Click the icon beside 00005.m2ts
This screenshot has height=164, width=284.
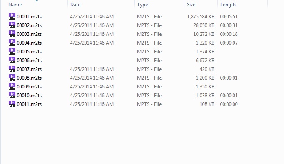tap(12, 51)
